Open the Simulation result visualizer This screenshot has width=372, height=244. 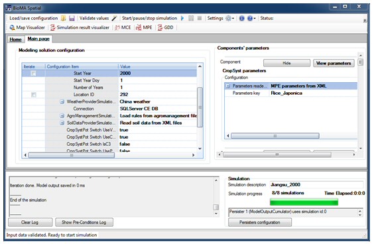point(80,27)
